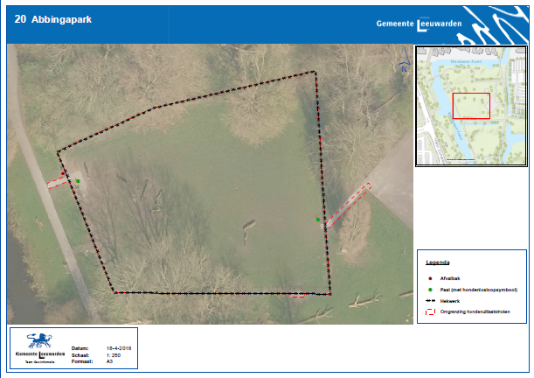Viewport: 534px width, 378px height.
Task: Click the Schaal value 1:250
Action: point(114,353)
